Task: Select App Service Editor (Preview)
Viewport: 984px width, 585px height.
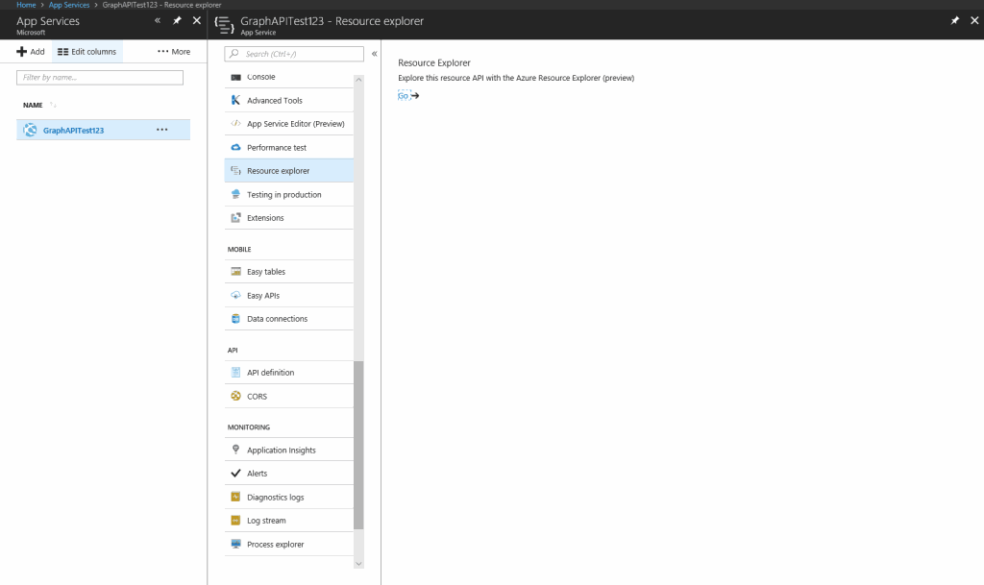Action: click(288, 124)
